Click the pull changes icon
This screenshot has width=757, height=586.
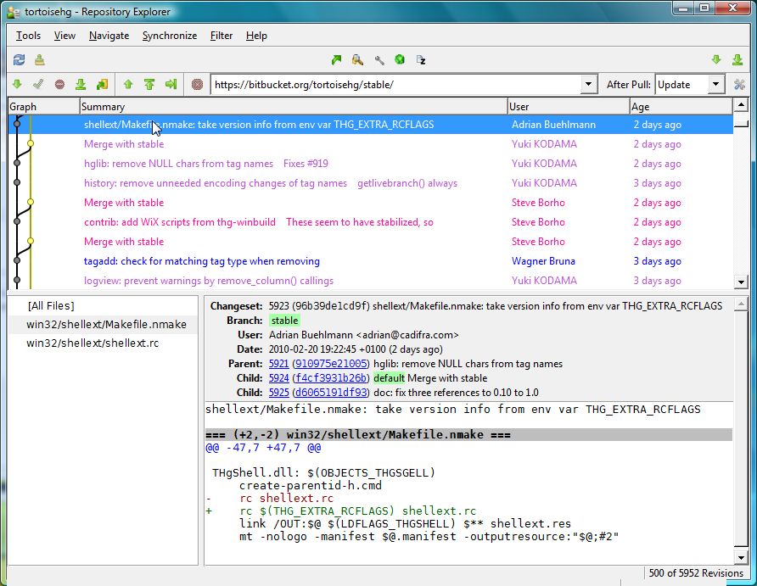81,84
